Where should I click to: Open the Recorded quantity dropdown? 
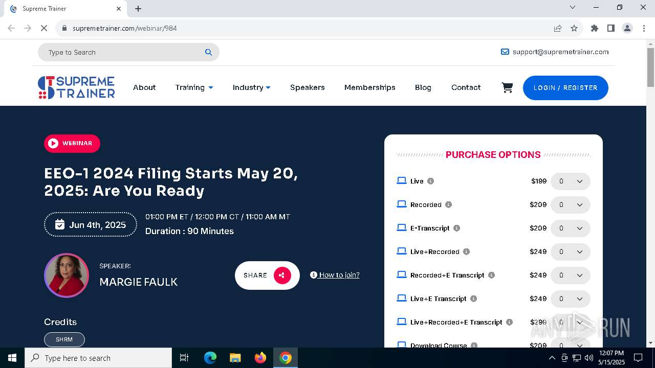pos(571,205)
